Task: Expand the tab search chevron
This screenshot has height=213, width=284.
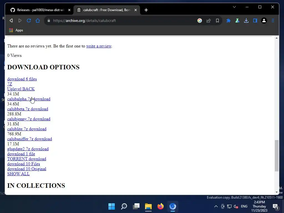Action: (234, 7)
